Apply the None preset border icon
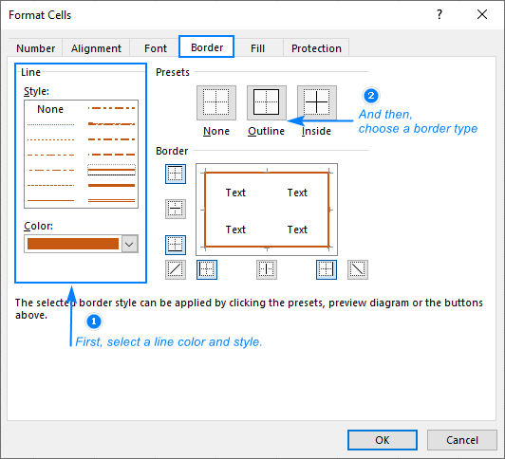Screen dimensions: 505x459 (x=216, y=102)
